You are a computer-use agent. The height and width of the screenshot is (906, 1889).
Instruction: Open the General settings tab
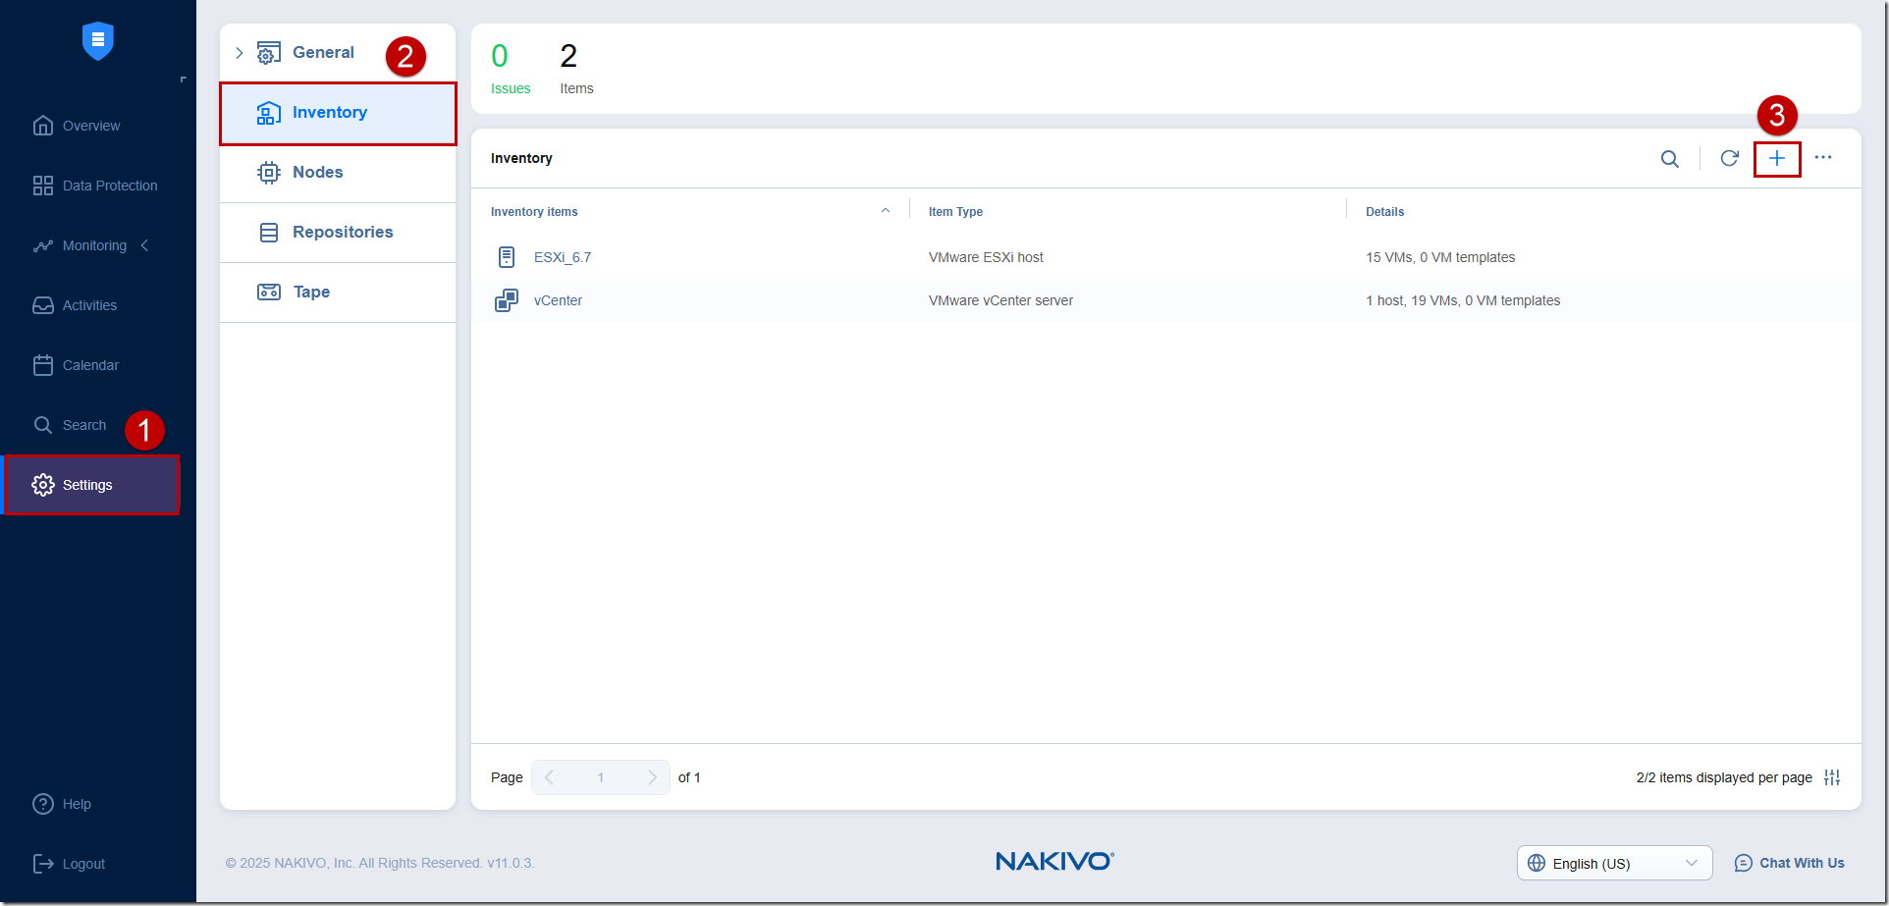click(323, 52)
